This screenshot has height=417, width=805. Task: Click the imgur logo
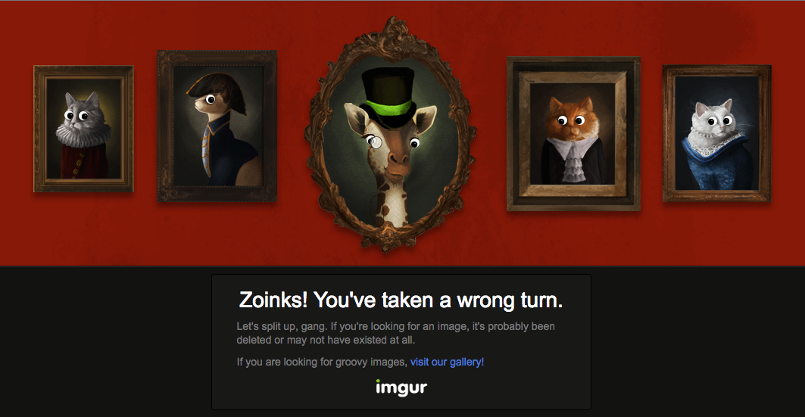click(x=401, y=387)
